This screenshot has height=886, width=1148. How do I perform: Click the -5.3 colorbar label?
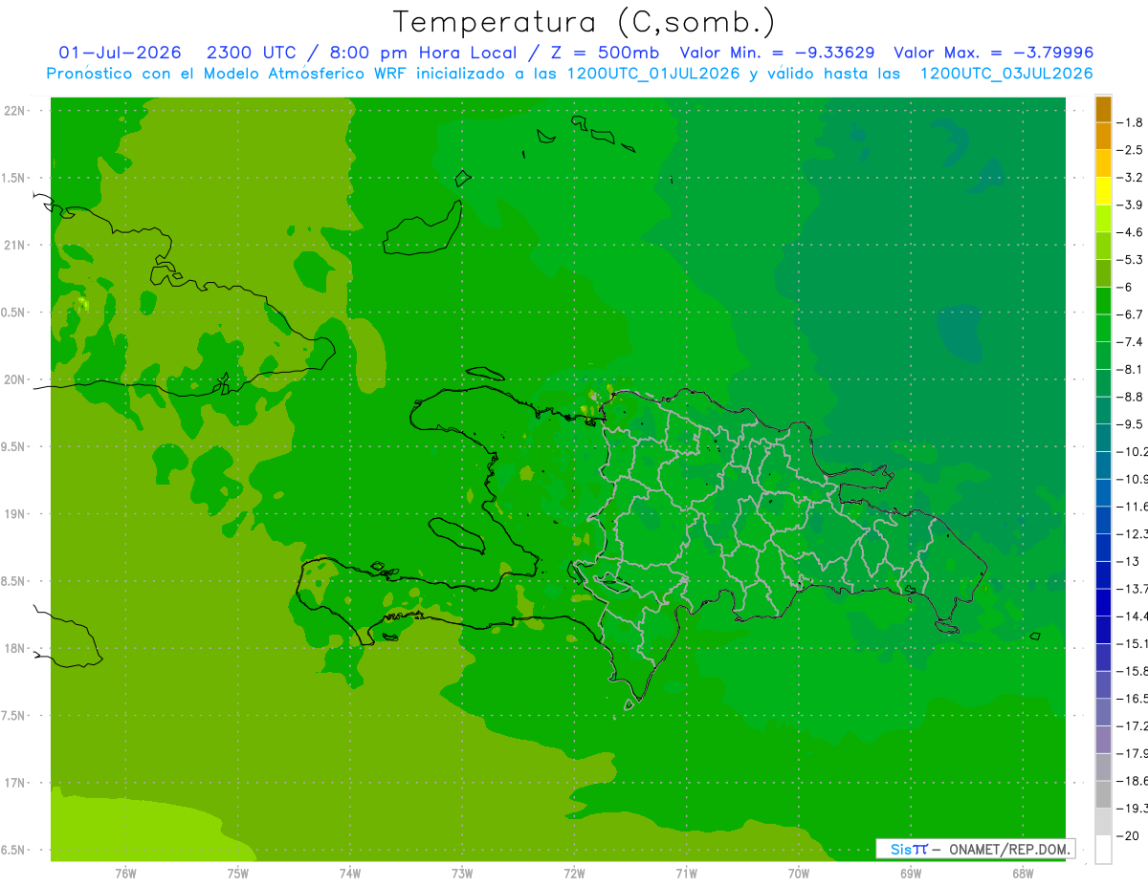point(1131,259)
